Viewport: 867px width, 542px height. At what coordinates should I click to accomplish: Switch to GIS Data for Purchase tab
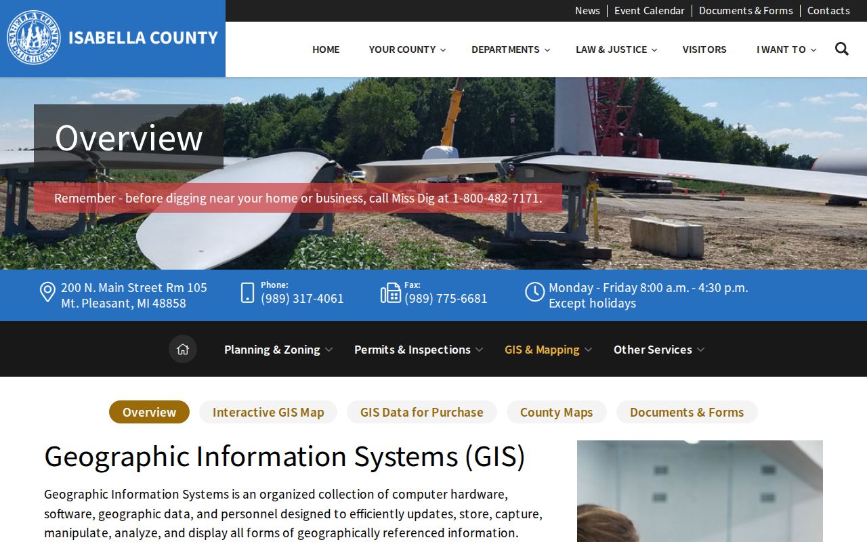(x=422, y=412)
